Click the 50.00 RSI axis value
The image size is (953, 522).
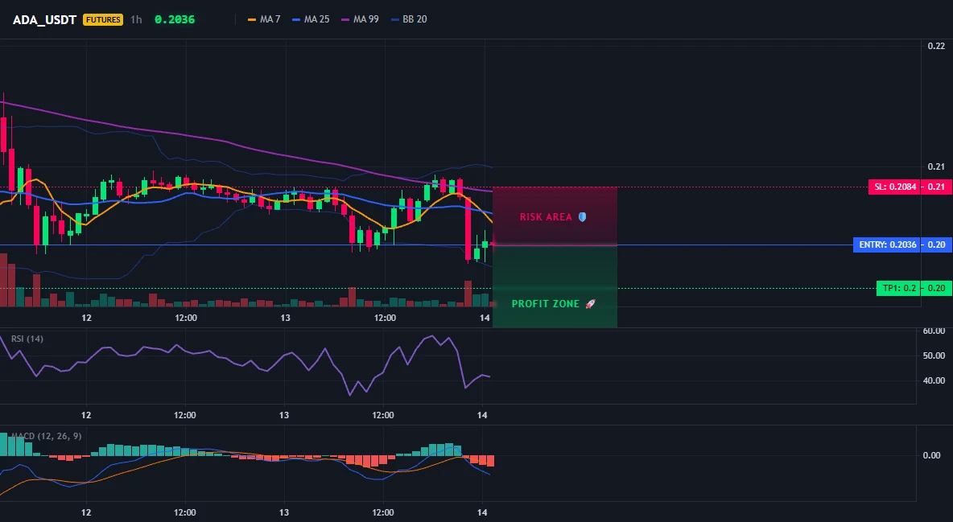[934, 356]
